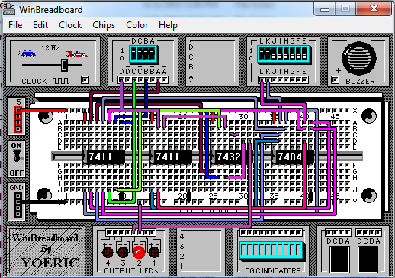
Task: Open the Chips menu
Action: tap(104, 25)
